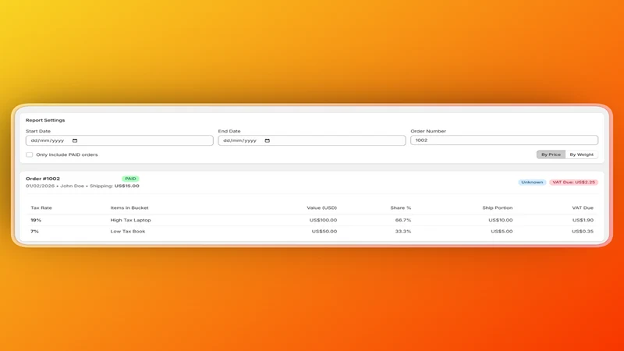Select the 19% tax rate cell
The height and width of the screenshot is (351, 624).
click(36, 220)
